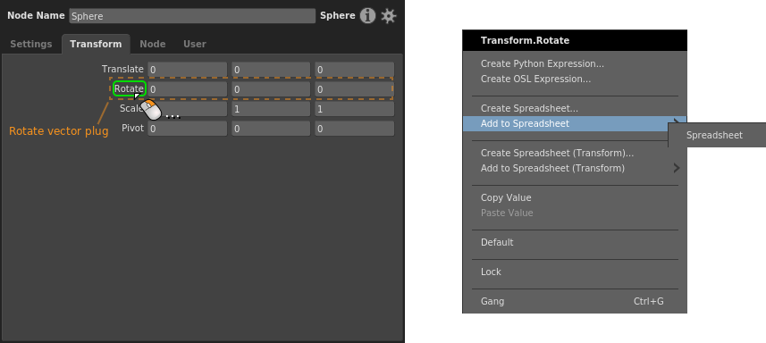Switch to the Settings tab

(x=30, y=44)
